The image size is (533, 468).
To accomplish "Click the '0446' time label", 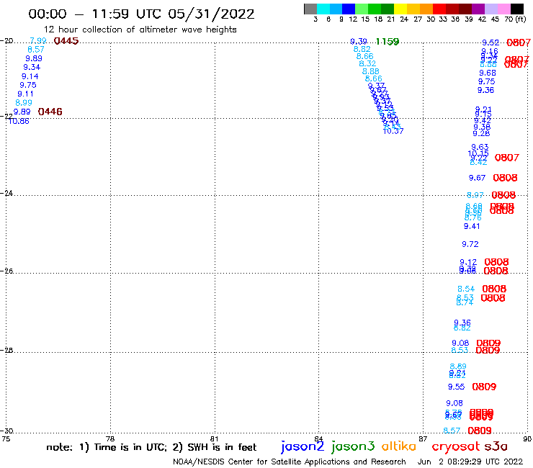I will pyautogui.click(x=50, y=112).
